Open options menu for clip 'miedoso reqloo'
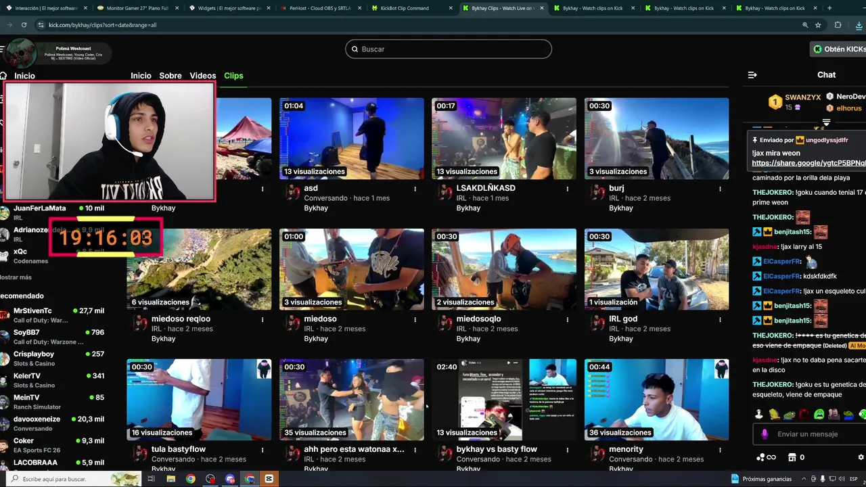This screenshot has width=866, height=487. 263,319
